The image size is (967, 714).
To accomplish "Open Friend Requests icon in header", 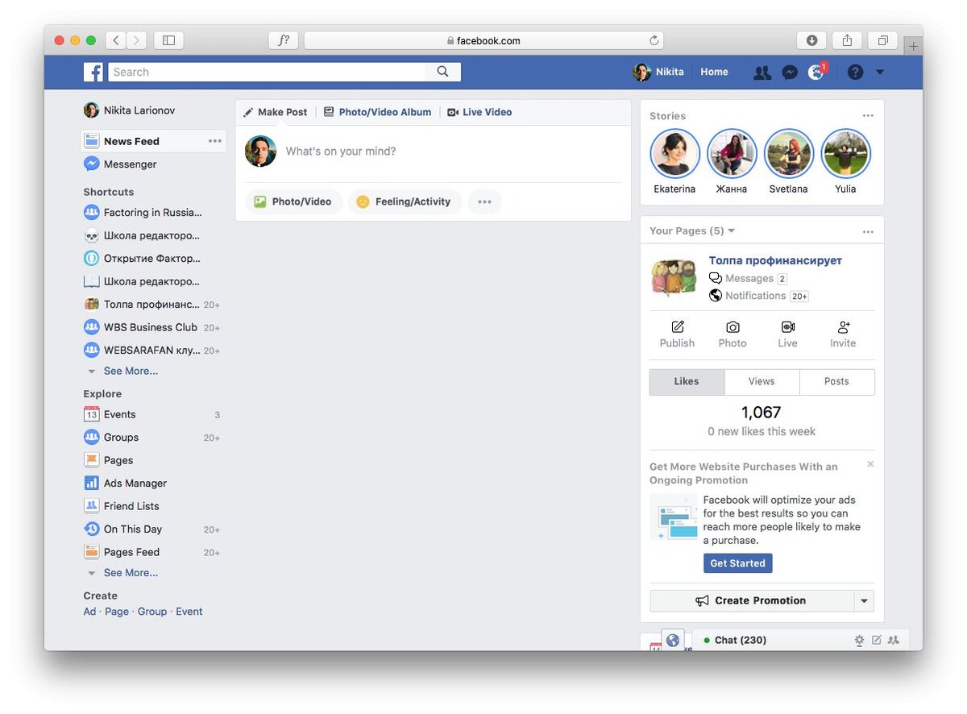I will coord(762,72).
